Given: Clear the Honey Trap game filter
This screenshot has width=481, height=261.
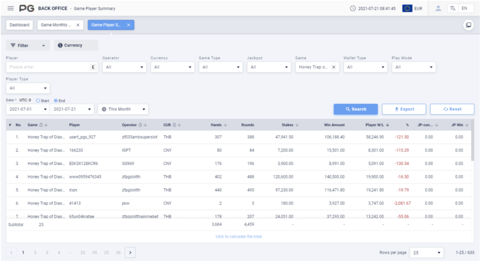Looking at the screenshot, I should pos(333,67).
